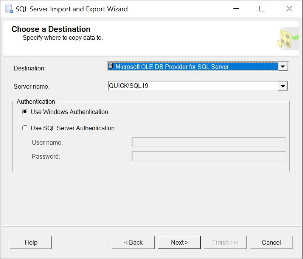Click the Server name: label
Screen dimensions: 303x259
pos(31,86)
